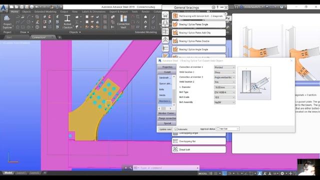This screenshot has height=180, width=320.
Task: Expand the Objects panel flyout
Action: click(x=75, y=32)
